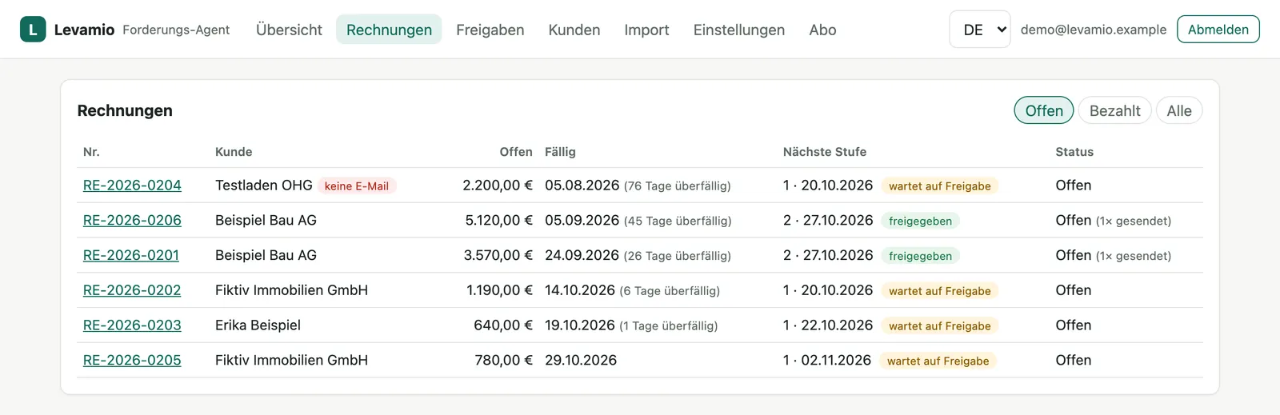1280x415 pixels.
Task: Go to the Abo page
Action: point(822,30)
